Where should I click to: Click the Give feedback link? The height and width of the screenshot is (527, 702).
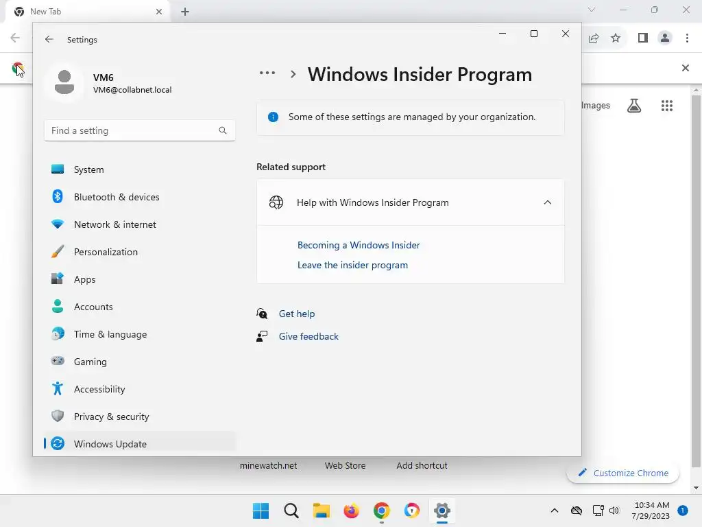point(308,336)
